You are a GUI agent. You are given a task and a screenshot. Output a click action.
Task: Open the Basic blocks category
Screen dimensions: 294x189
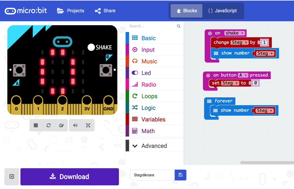point(155,38)
